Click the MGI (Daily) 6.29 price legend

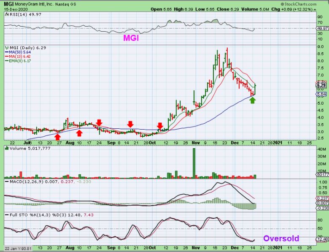[x=28, y=48]
